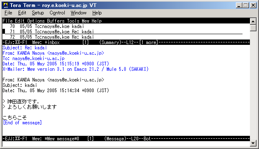Viewport: 259px width, 149px height.
Task: Click Edit in the Emacs menu bar
Action: (20, 21)
